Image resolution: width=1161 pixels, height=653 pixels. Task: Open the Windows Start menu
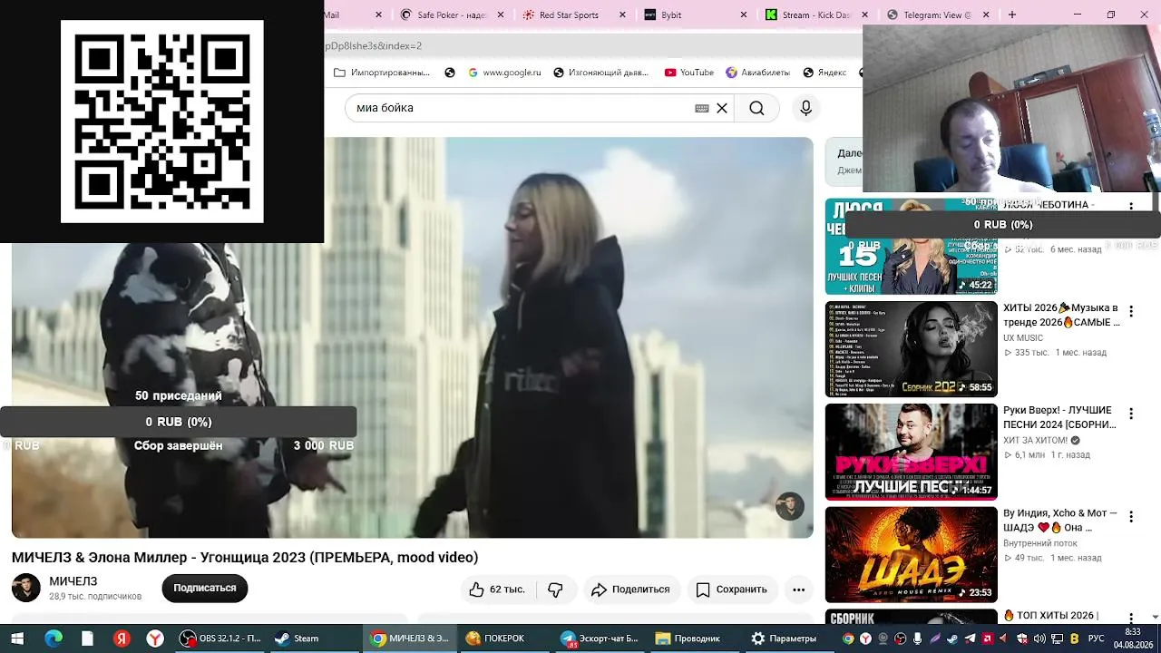(x=17, y=638)
